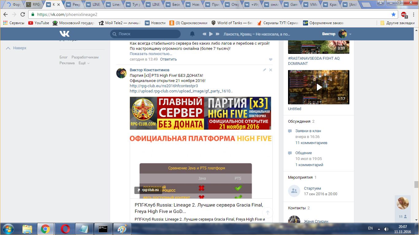The image size is (419, 235).
Task: Open Paint from the taskbar
Action: pos(122,229)
